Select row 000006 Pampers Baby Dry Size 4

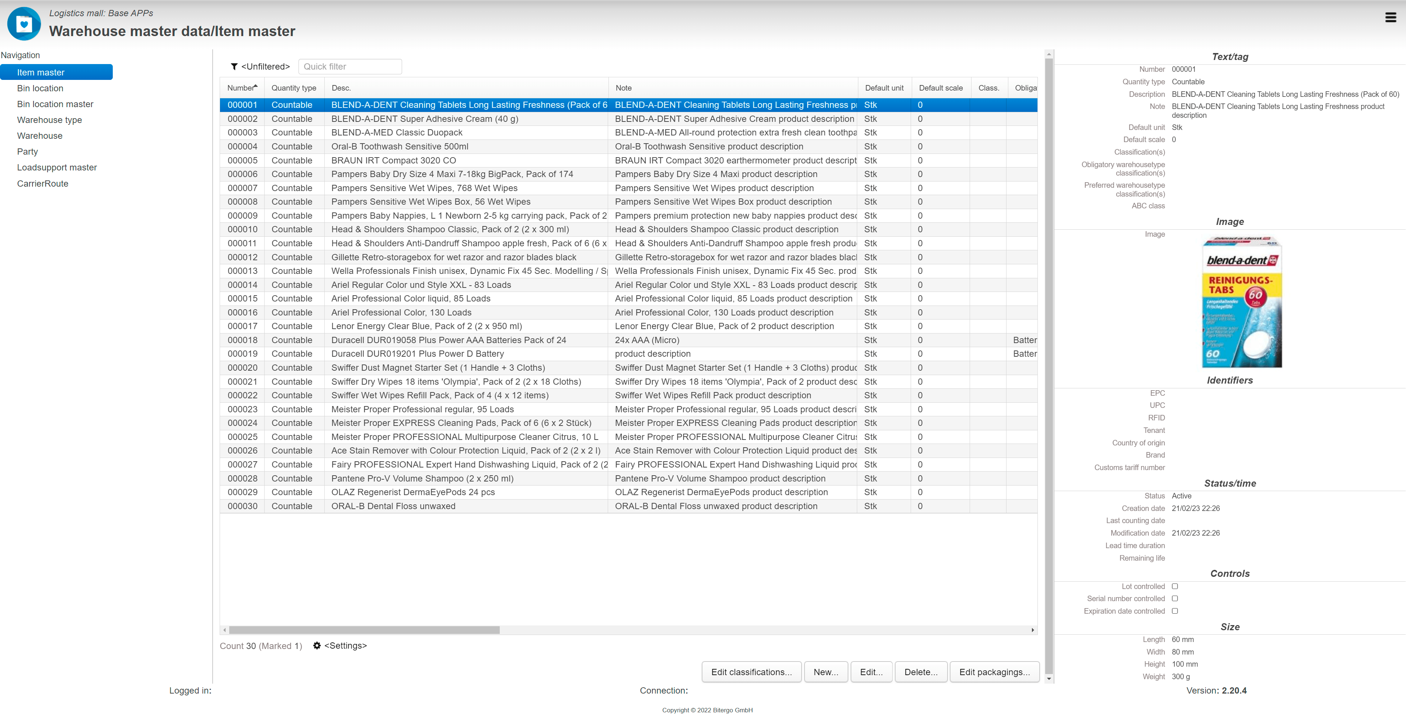[x=628, y=174]
